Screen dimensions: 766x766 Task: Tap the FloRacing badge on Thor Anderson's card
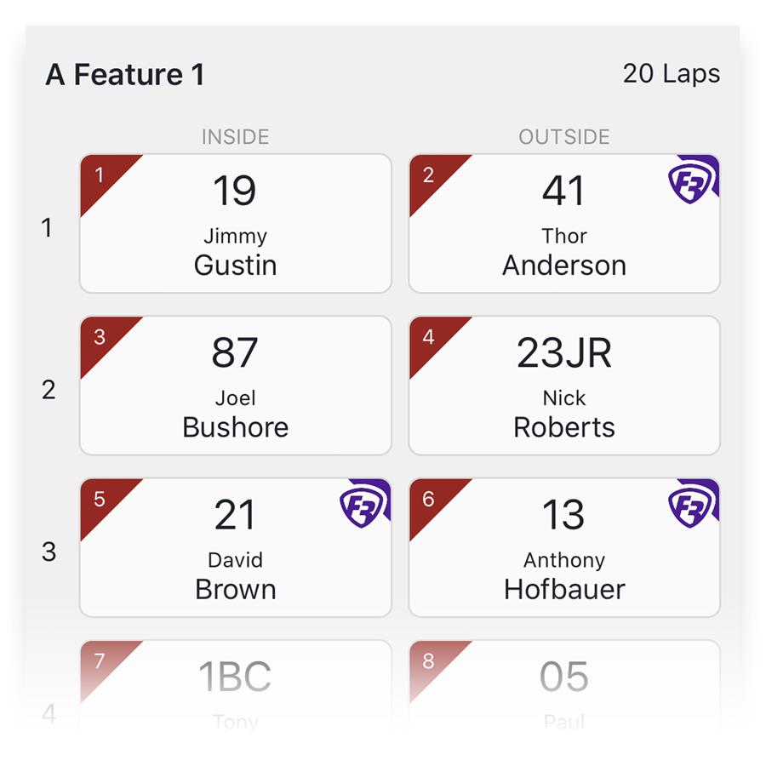tap(693, 179)
